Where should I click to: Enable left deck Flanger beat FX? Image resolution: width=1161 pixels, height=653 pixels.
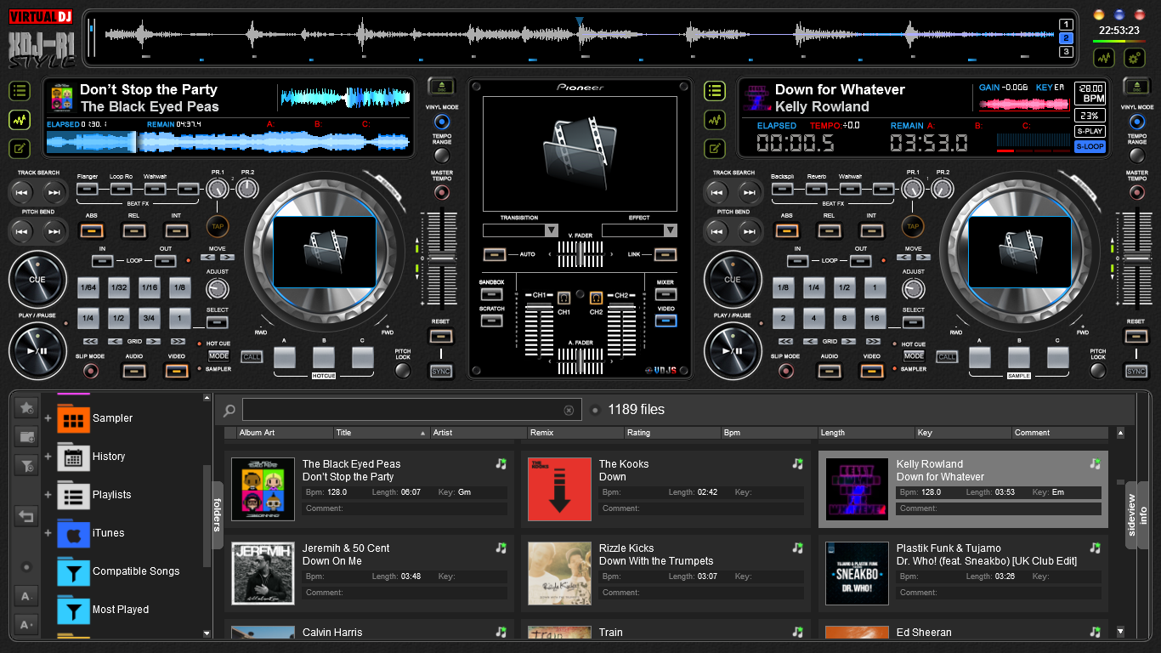[x=88, y=189]
